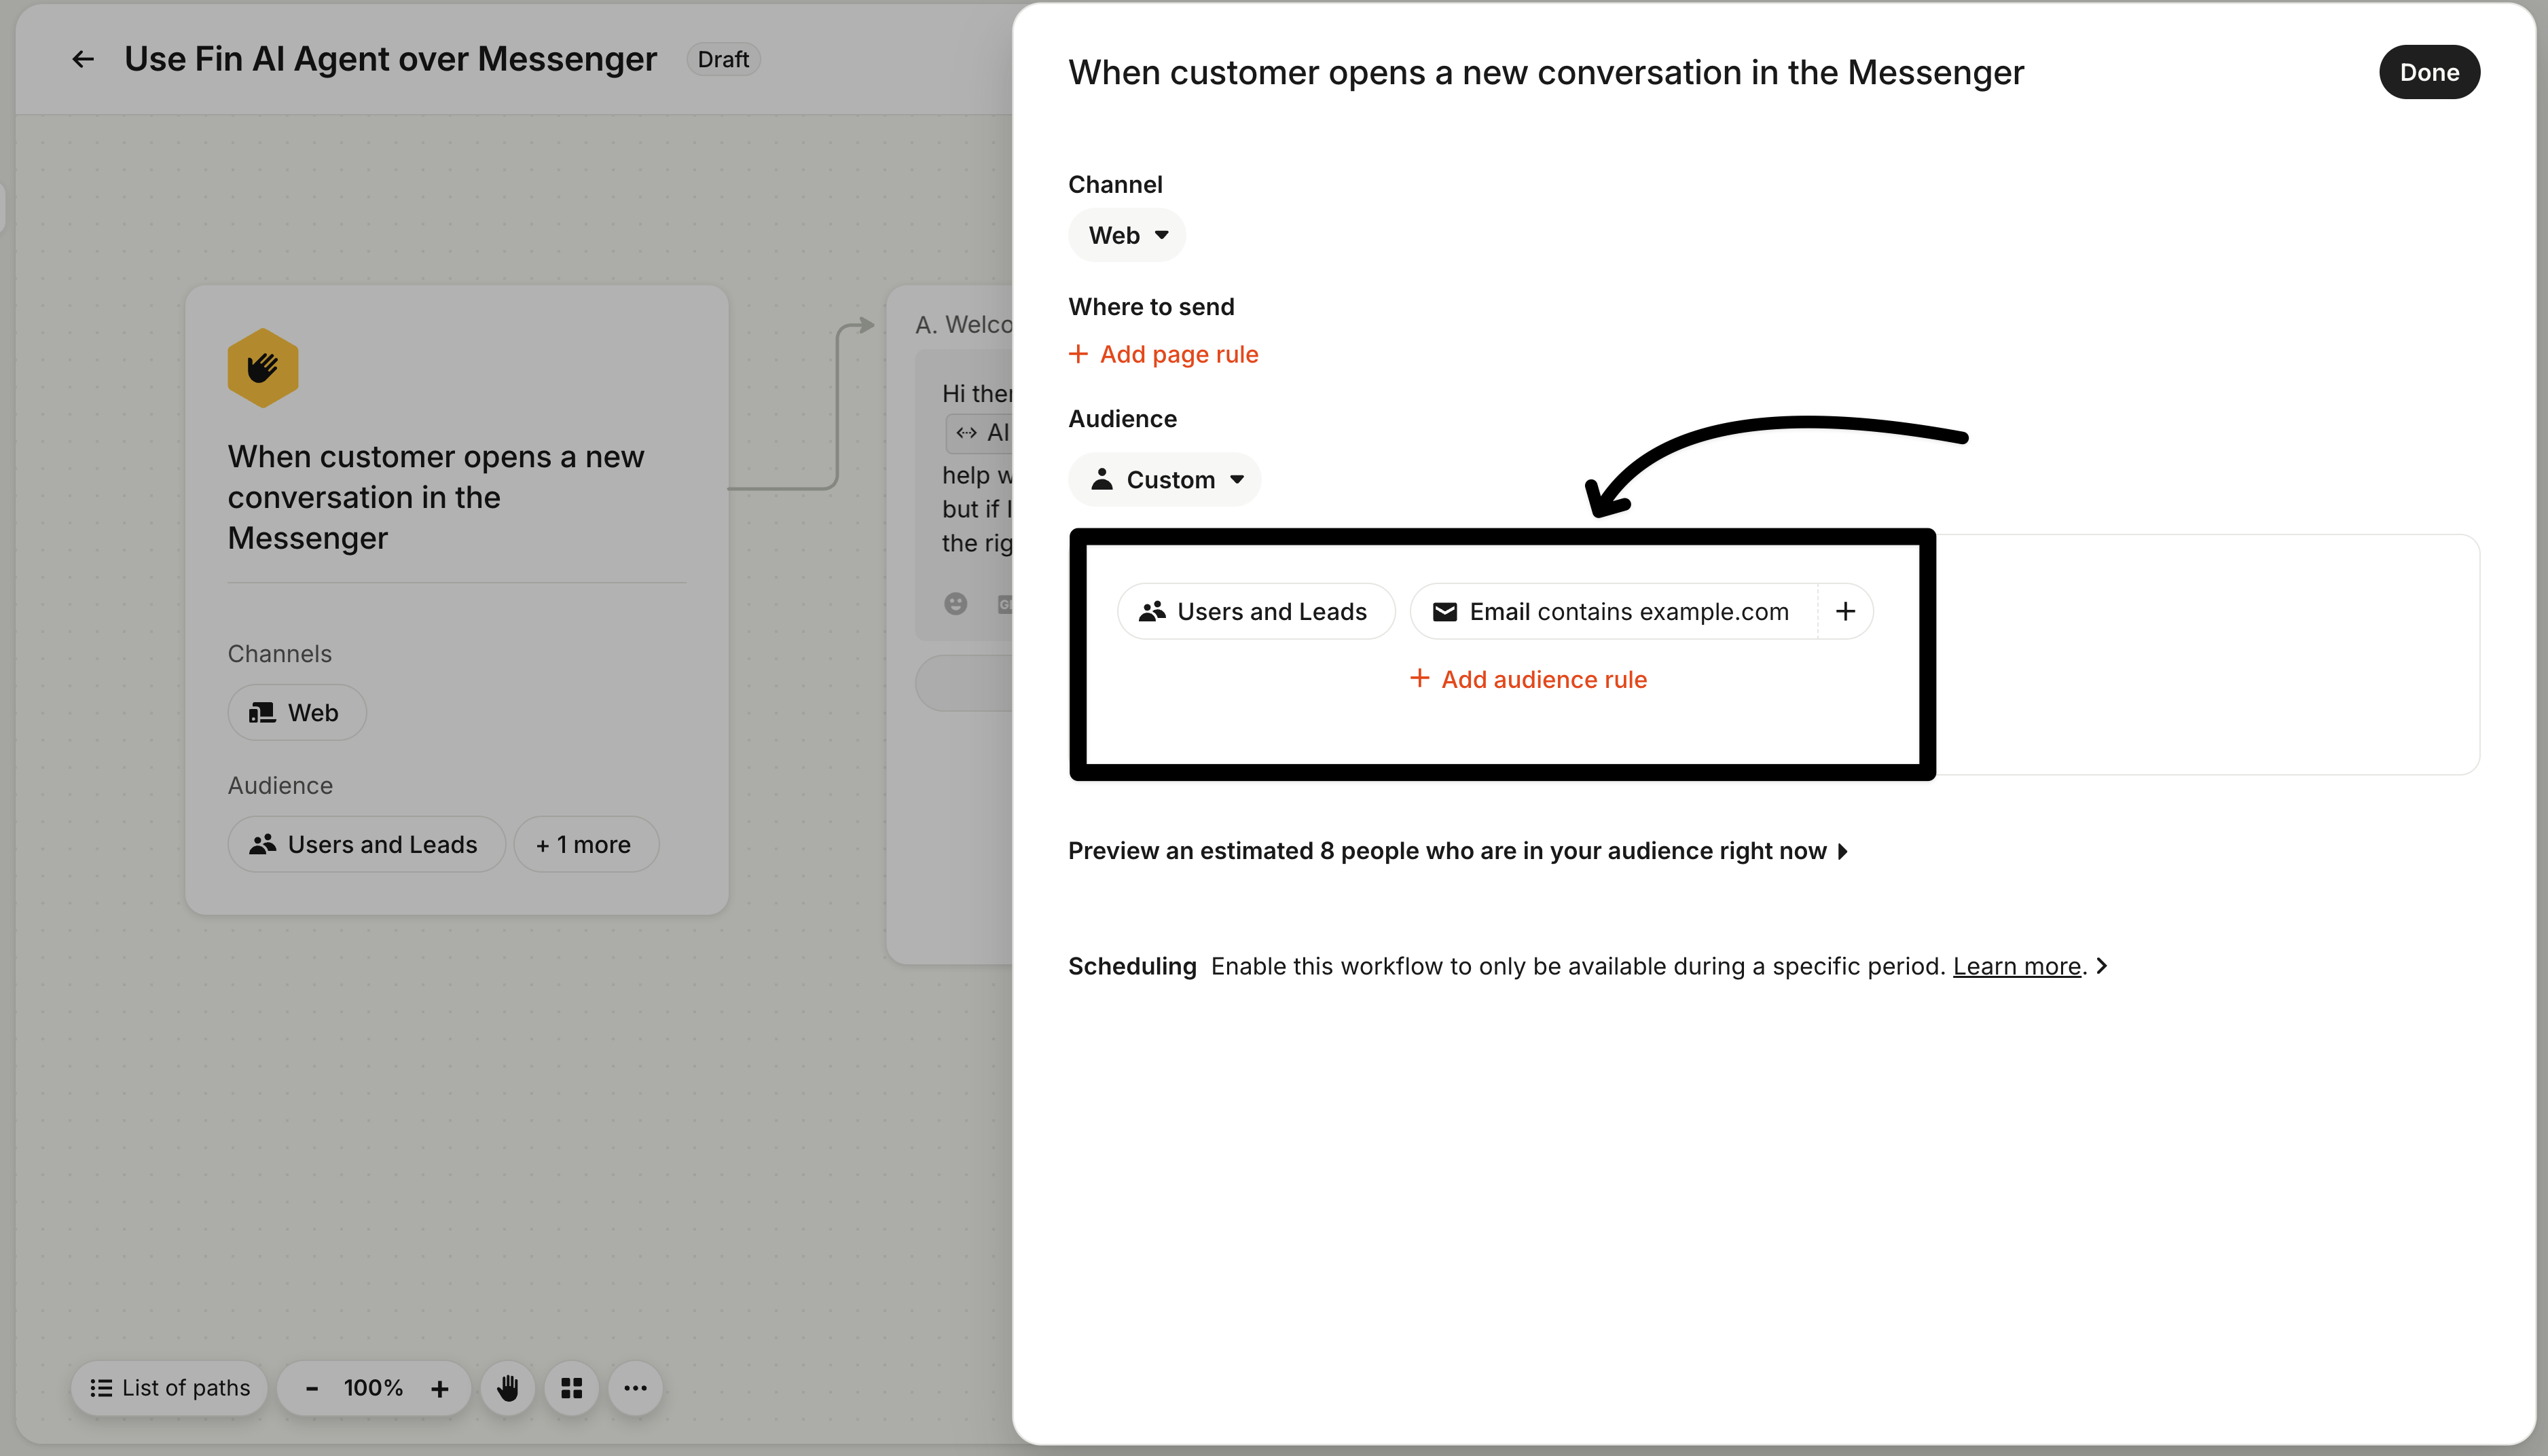Open the List of paths
The width and height of the screenshot is (2548, 1456).
coord(169,1388)
